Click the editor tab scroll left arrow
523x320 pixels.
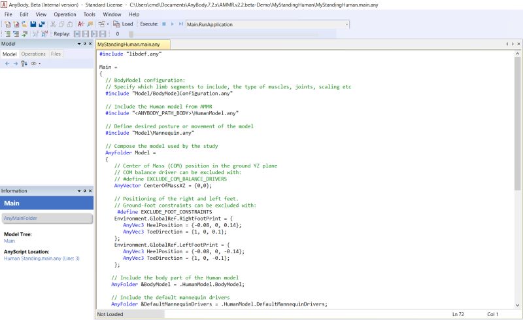[x=507, y=44]
